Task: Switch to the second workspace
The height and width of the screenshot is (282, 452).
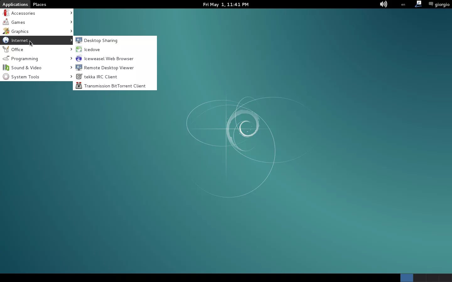Action: click(419, 278)
